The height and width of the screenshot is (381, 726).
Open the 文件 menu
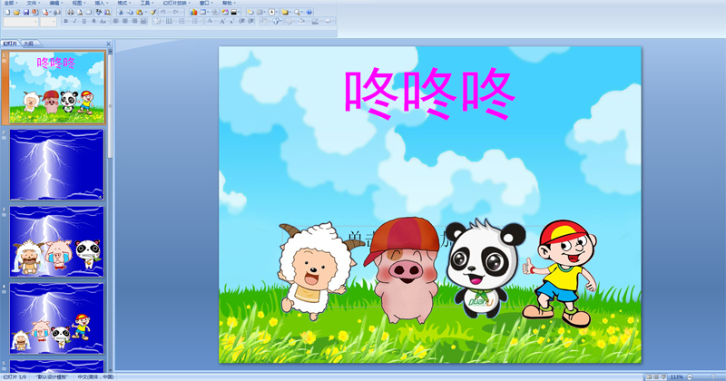(32, 4)
